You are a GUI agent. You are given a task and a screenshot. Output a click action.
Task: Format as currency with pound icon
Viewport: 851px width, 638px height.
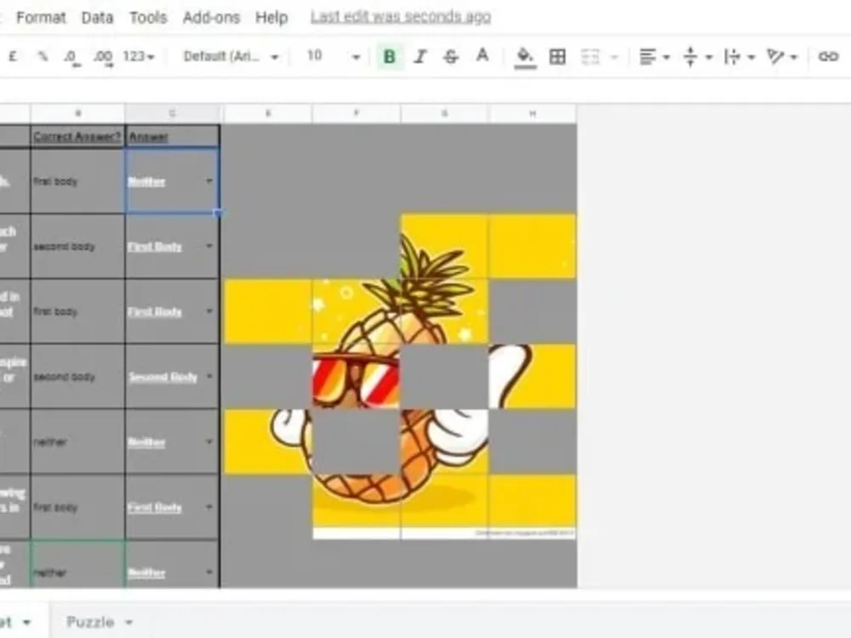click(14, 56)
